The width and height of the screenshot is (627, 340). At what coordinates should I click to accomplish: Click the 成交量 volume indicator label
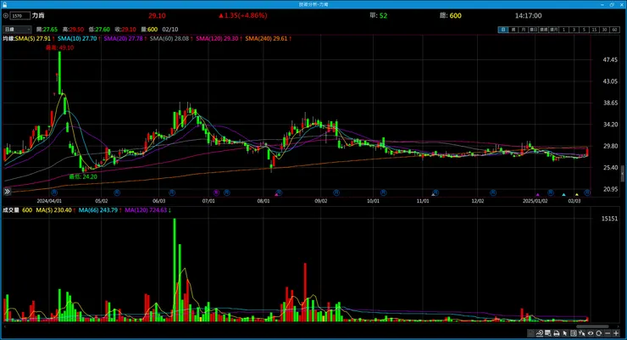(11, 210)
